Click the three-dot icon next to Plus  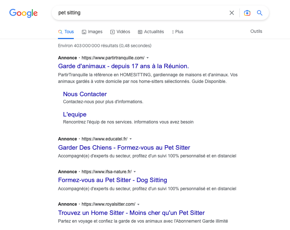tap(173, 32)
